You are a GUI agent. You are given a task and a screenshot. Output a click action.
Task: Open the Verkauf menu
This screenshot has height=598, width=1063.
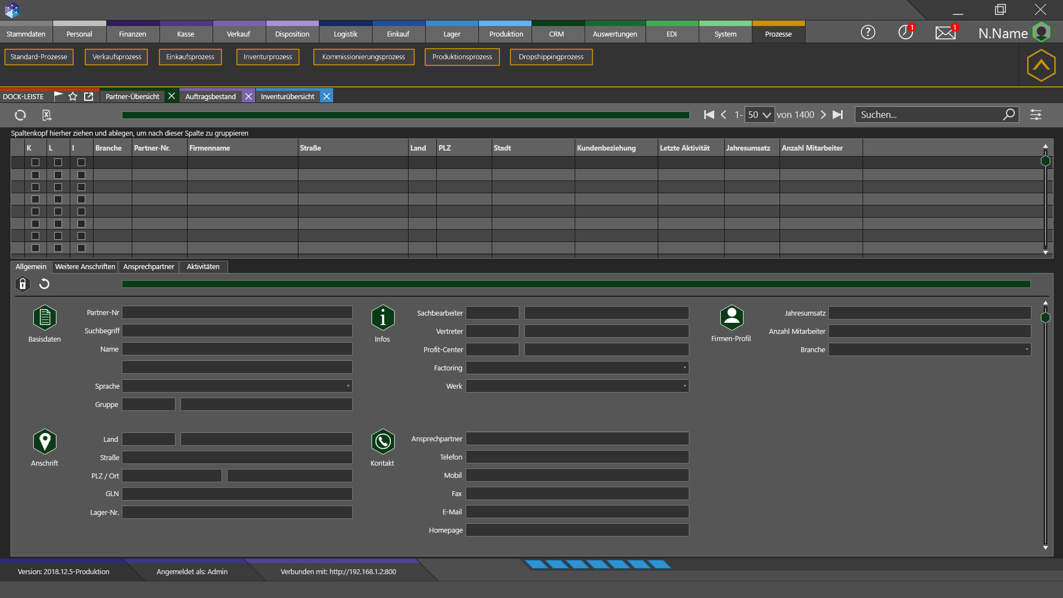tap(239, 34)
